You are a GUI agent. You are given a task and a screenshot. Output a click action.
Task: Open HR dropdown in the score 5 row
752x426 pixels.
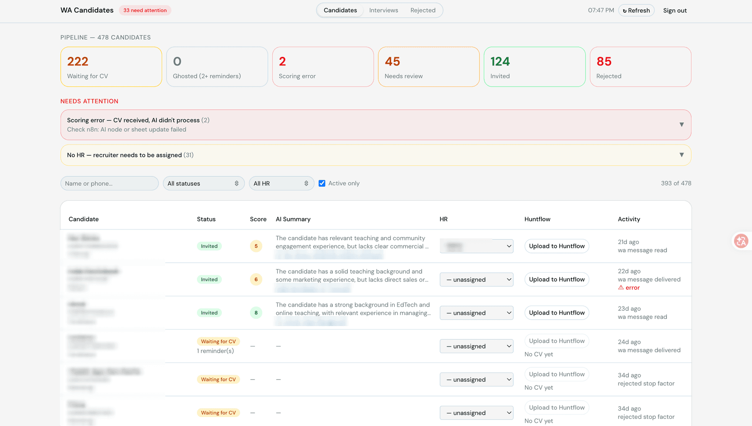477,246
